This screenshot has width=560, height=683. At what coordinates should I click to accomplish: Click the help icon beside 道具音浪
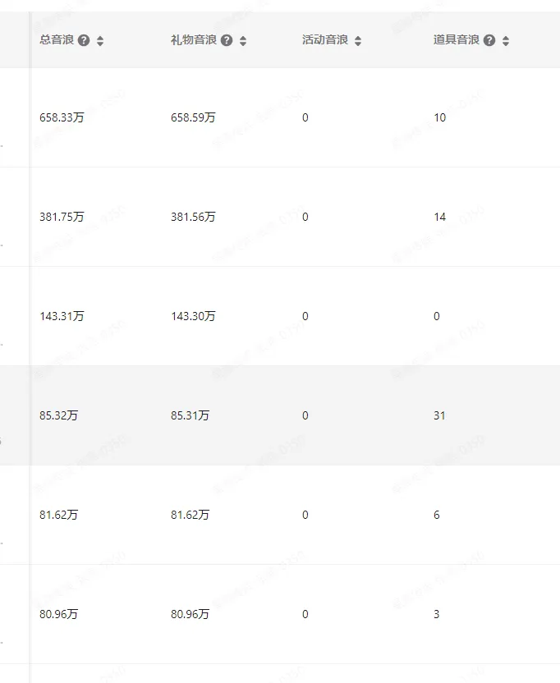[x=489, y=40]
